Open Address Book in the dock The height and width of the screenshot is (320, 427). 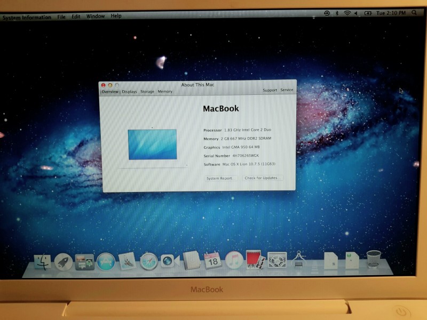(192, 261)
